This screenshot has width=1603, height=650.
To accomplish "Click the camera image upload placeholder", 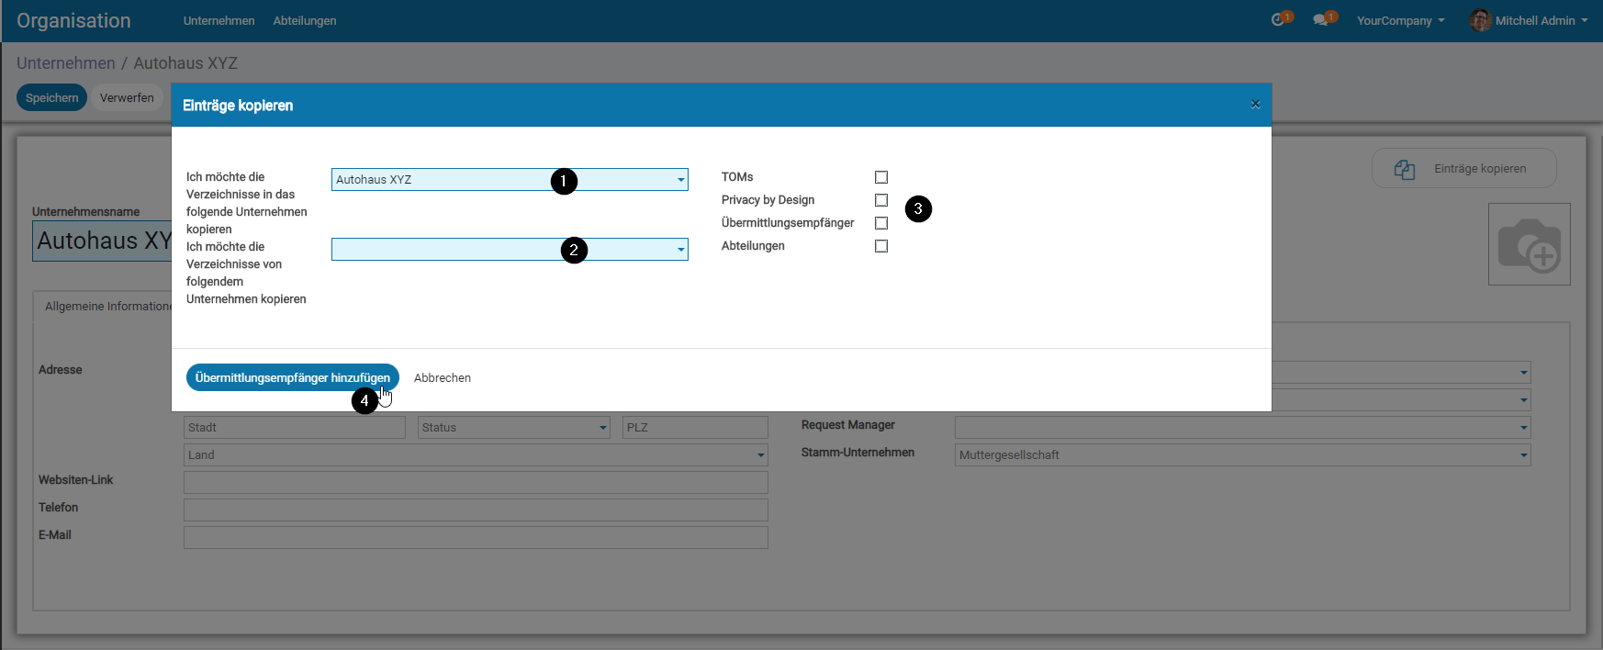I will 1529,244.
